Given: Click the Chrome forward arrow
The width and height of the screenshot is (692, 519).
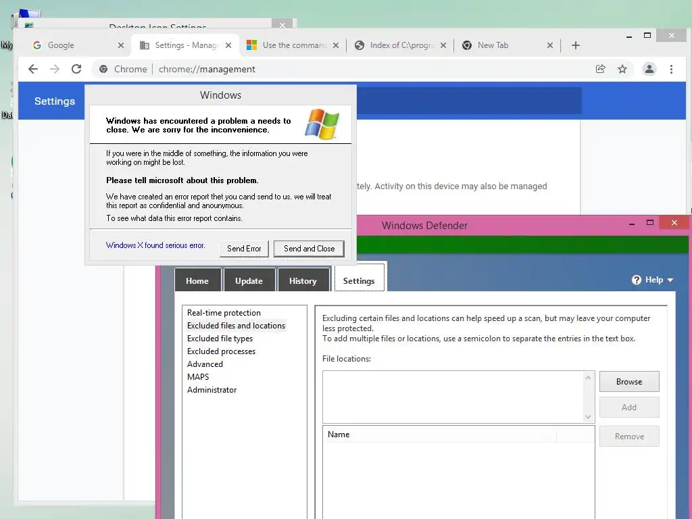Looking at the screenshot, I should pyautogui.click(x=55, y=69).
